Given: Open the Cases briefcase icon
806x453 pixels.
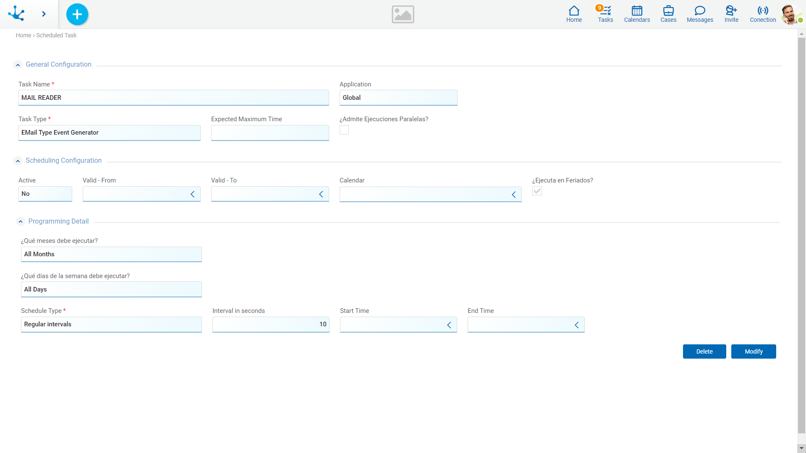Looking at the screenshot, I should 668,14.
